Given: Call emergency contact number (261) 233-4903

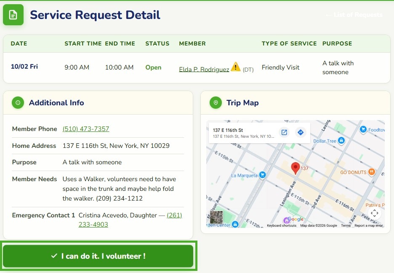Looking at the screenshot, I should pos(130,220).
